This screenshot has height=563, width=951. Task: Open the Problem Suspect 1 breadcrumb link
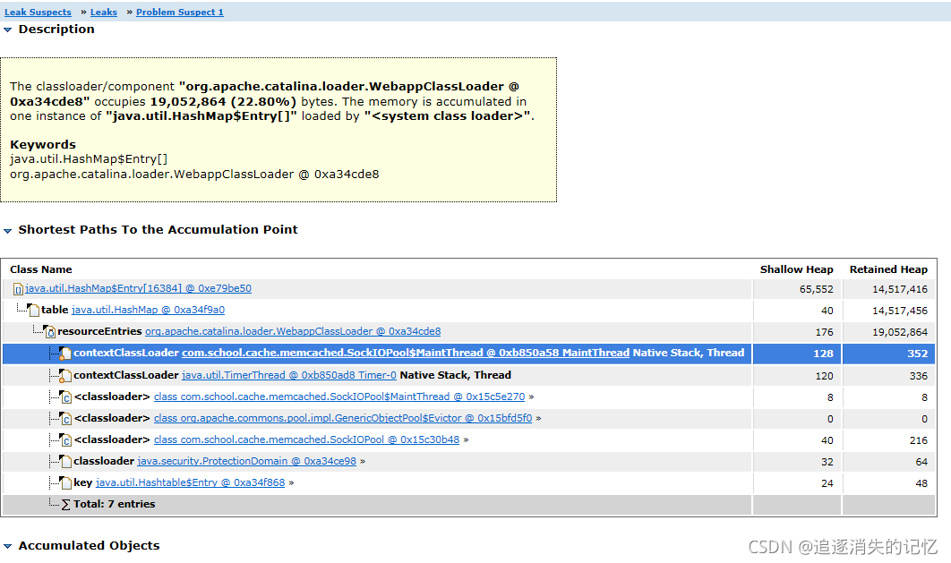click(179, 13)
